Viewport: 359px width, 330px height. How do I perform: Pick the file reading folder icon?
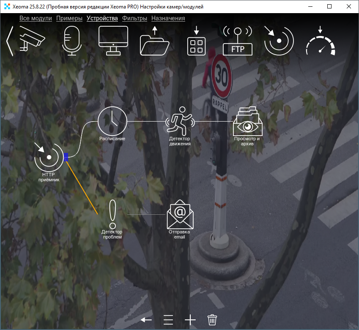(154, 42)
